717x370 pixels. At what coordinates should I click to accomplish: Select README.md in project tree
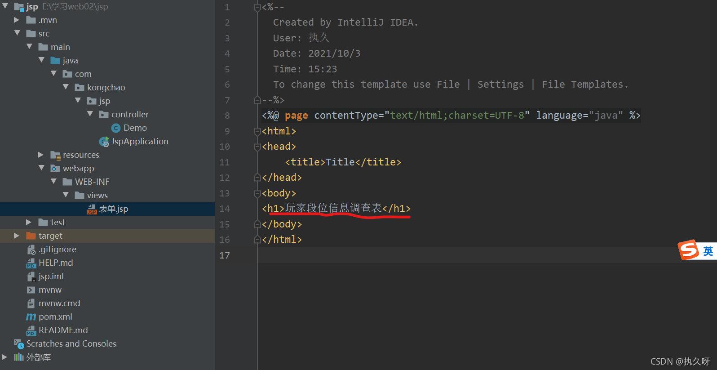[x=63, y=330]
